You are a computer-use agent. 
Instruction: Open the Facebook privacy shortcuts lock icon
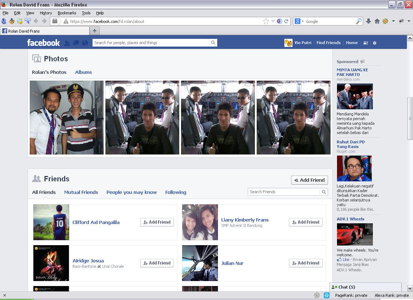[x=366, y=43]
